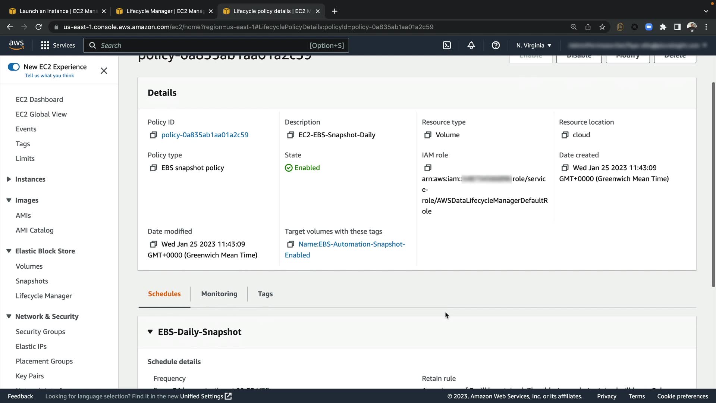Click the notifications bell icon
The image size is (716, 403).
coord(471,46)
